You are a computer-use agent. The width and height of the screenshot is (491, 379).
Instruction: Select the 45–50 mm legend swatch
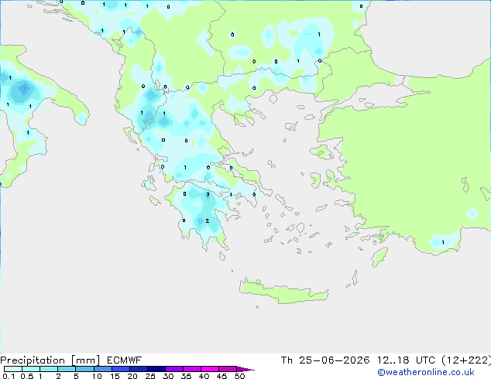tap(228, 369)
